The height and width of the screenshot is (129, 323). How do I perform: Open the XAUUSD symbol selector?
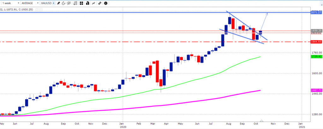pos(47,3)
